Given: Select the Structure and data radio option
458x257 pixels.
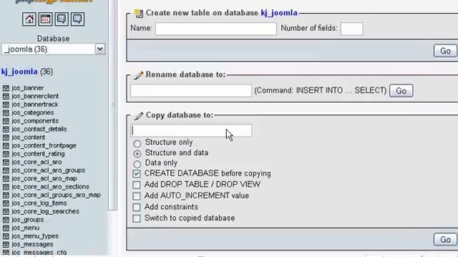Looking at the screenshot, I should tap(137, 153).
